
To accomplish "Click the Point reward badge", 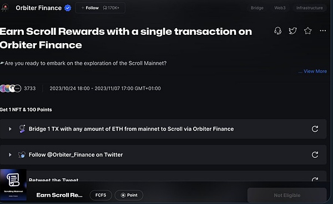I will tap(129, 195).
